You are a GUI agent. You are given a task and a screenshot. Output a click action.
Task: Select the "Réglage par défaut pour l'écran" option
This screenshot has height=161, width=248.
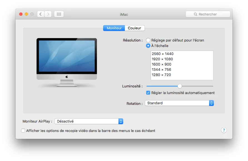148,40
